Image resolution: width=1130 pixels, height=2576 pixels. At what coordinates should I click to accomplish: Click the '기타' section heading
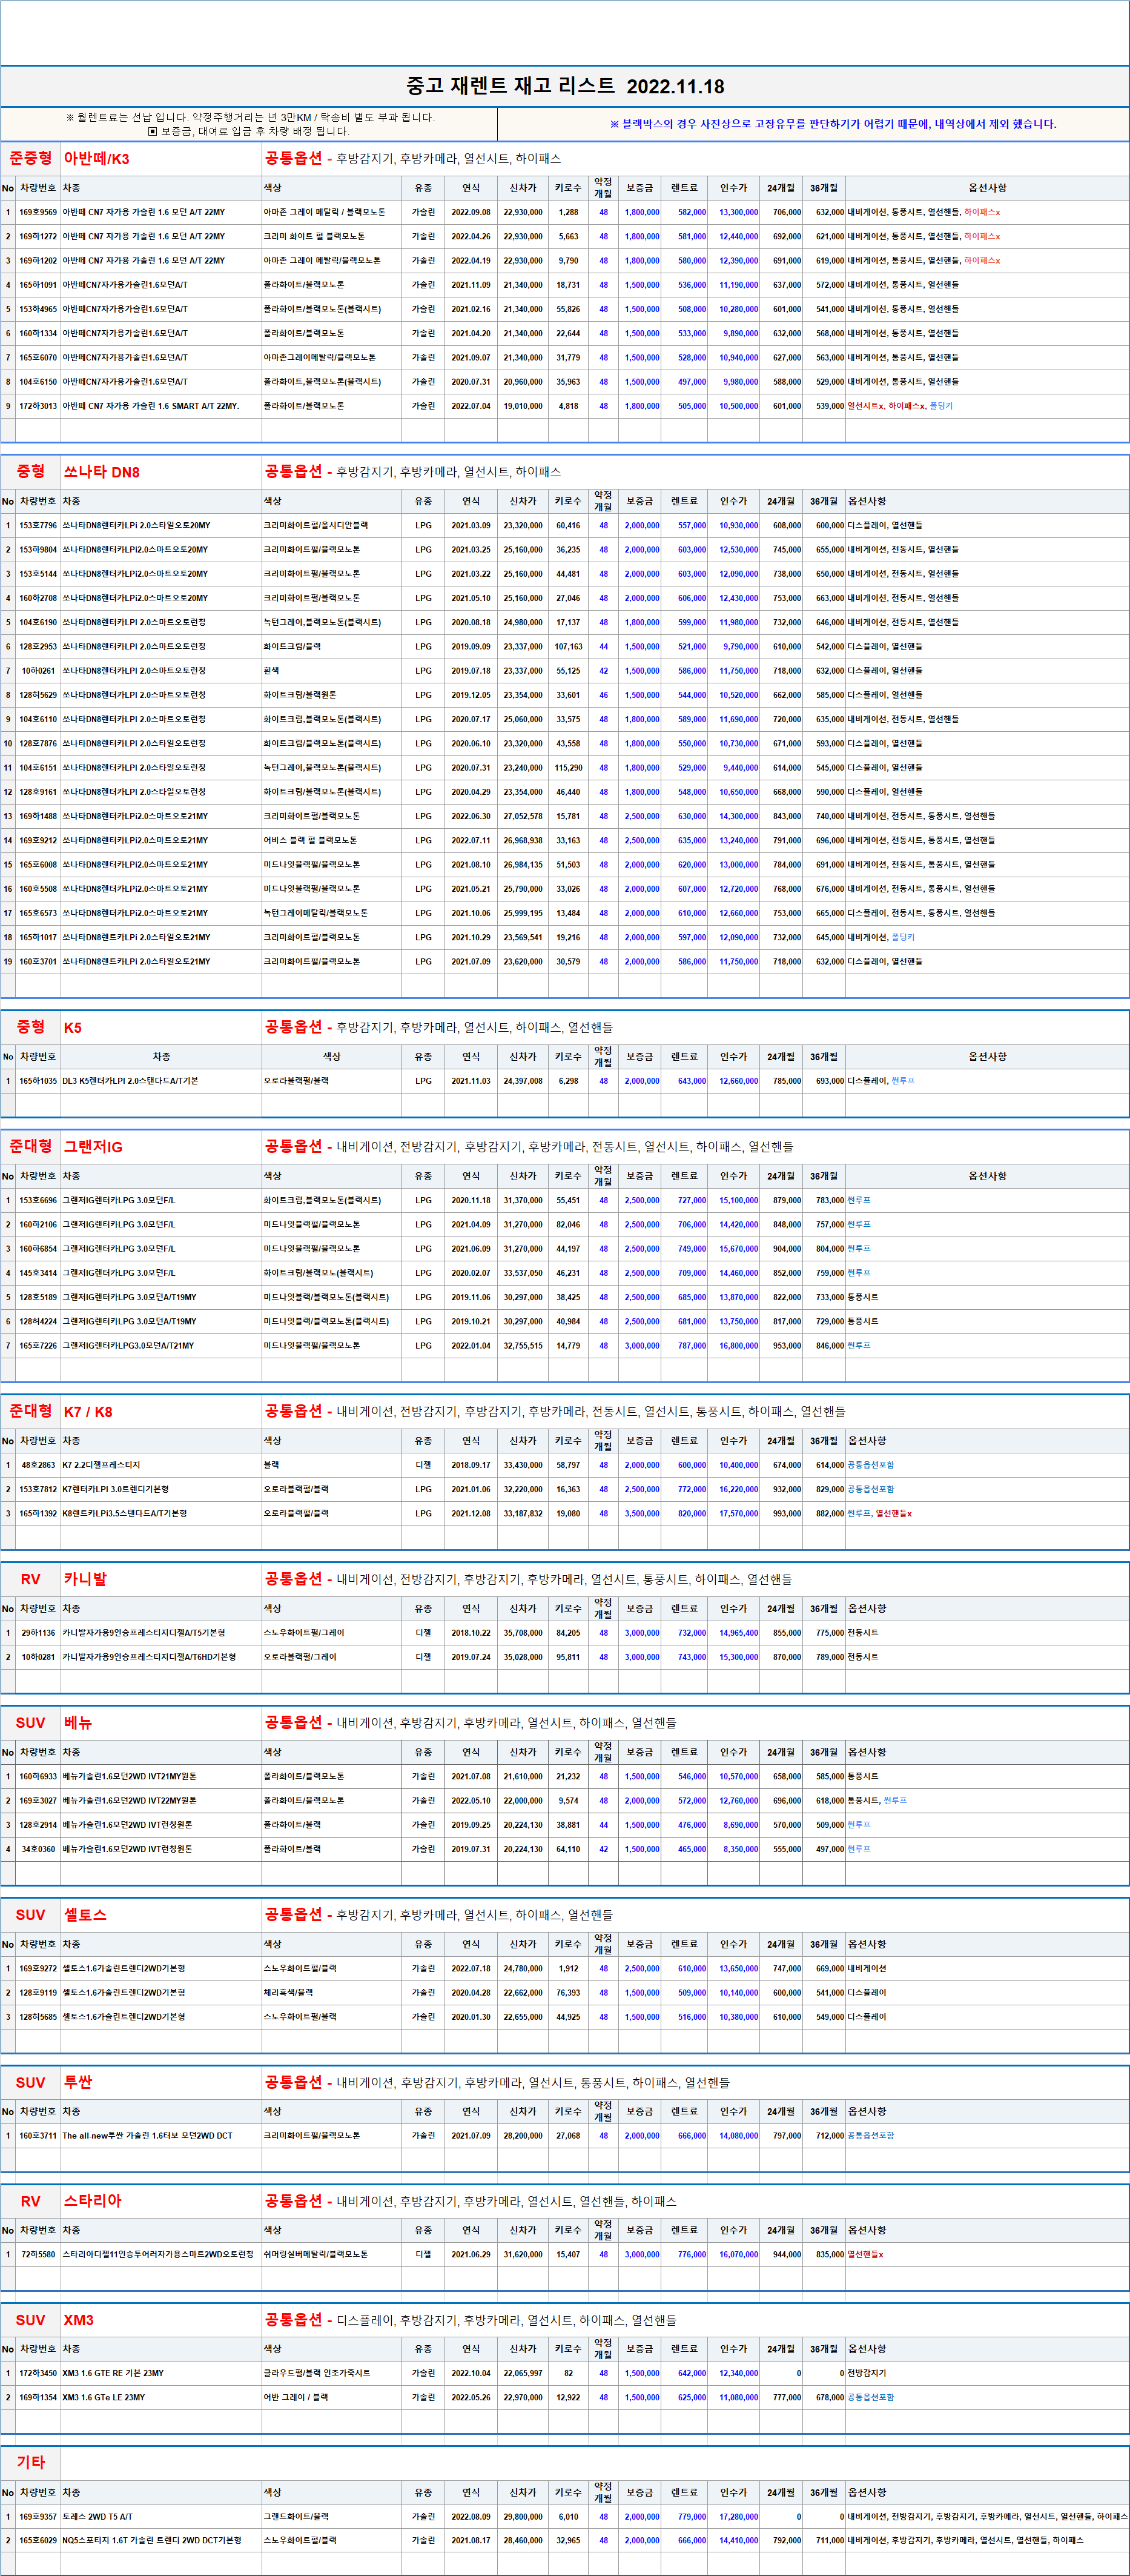(x=30, y=2462)
